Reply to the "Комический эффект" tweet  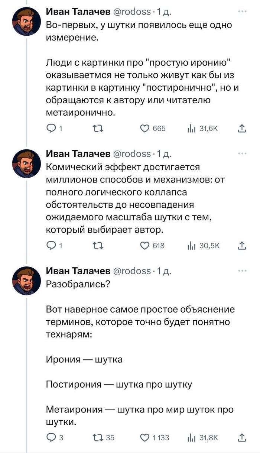point(51,246)
